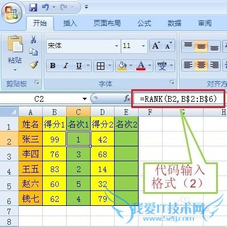Click the formula bar with RANK formula
The height and width of the screenshot is (227, 227).
[x=179, y=99]
